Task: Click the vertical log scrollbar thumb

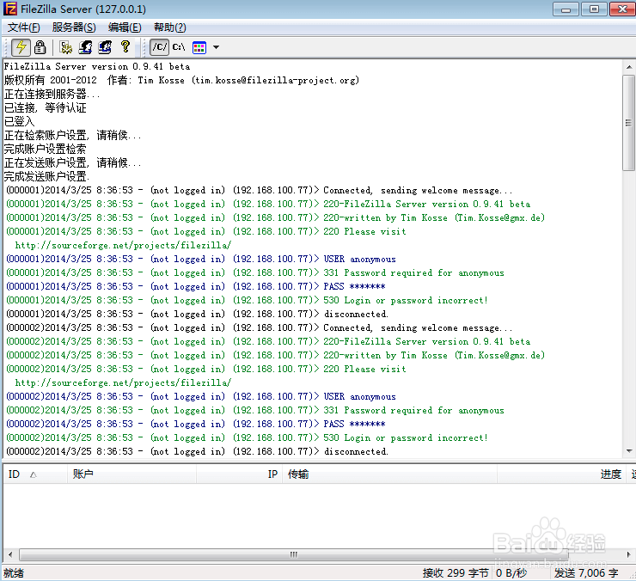Action: [629, 123]
